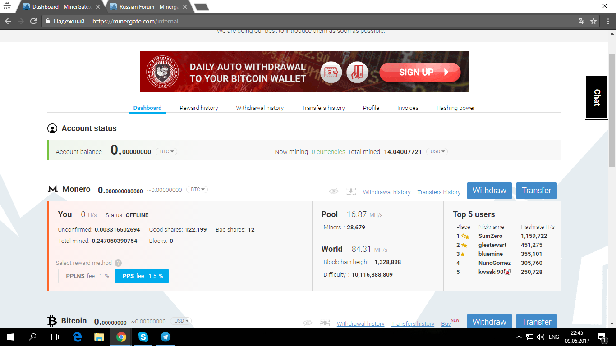Click top user nickname glestewart
The image size is (616, 346).
(492, 245)
